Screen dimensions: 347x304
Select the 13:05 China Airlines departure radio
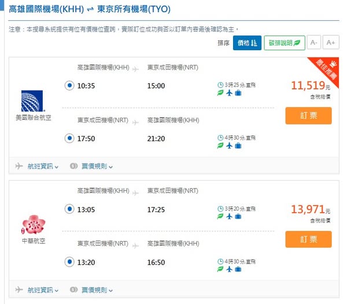(x=69, y=208)
